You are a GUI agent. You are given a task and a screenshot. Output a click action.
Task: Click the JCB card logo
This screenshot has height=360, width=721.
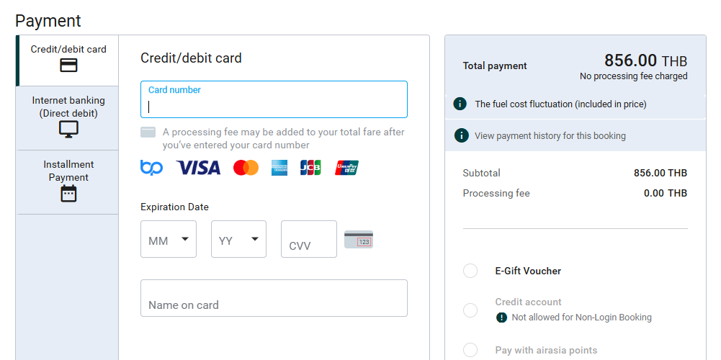[x=310, y=168]
